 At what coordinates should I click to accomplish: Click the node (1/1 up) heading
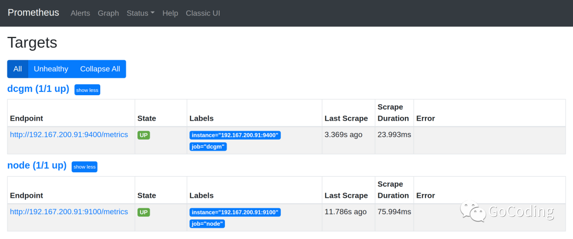[37, 166]
